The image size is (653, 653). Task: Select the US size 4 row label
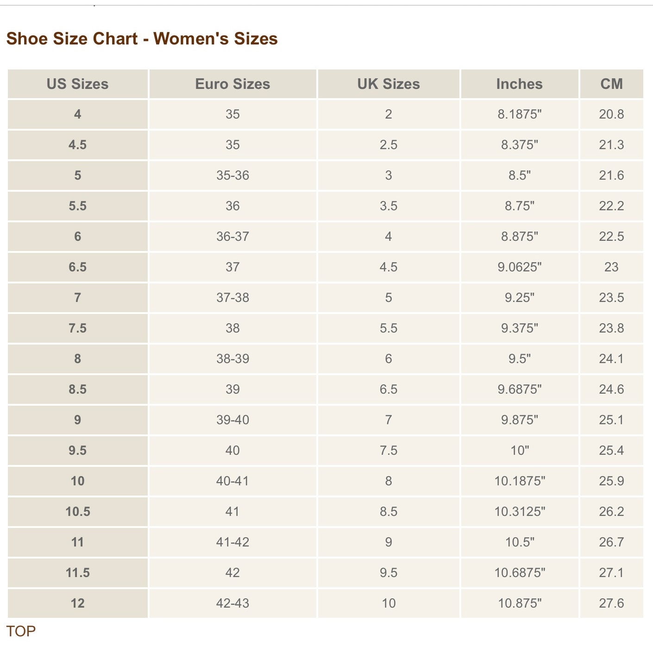tap(78, 114)
